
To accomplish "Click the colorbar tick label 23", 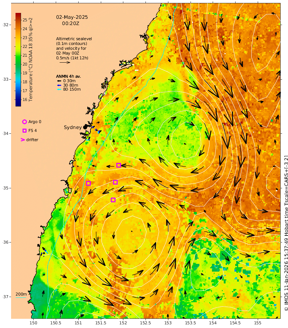I will pos(25,38).
